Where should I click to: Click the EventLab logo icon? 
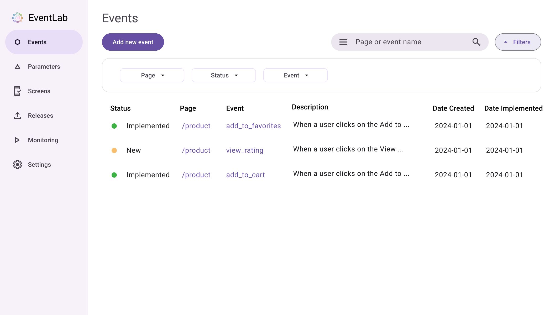(x=17, y=18)
